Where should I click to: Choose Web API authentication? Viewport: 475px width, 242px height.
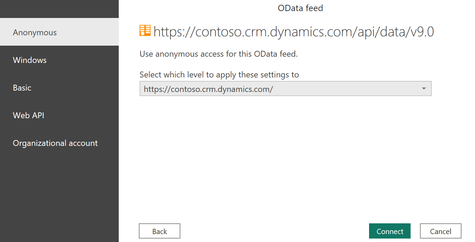pyautogui.click(x=28, y=115)
